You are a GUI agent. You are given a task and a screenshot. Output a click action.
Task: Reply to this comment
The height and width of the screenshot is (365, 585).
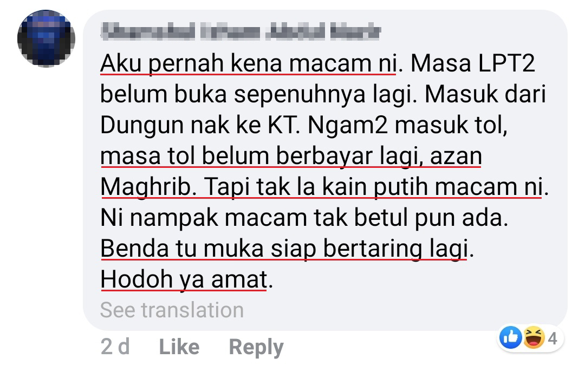point(256,348)
